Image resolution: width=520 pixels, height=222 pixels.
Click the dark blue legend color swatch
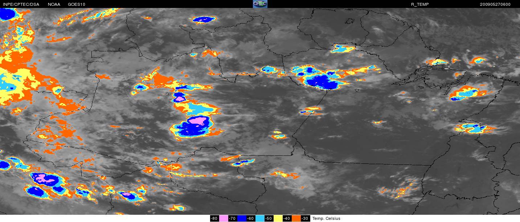[x=242, y=218]
